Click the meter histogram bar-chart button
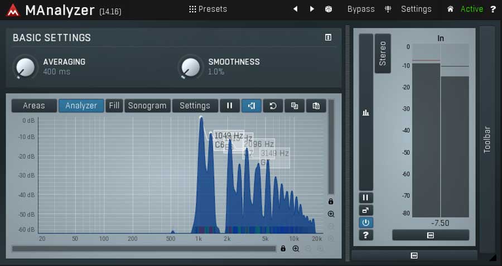The width and height of the screenshot is (502, 266). click(x=365, y=112)
